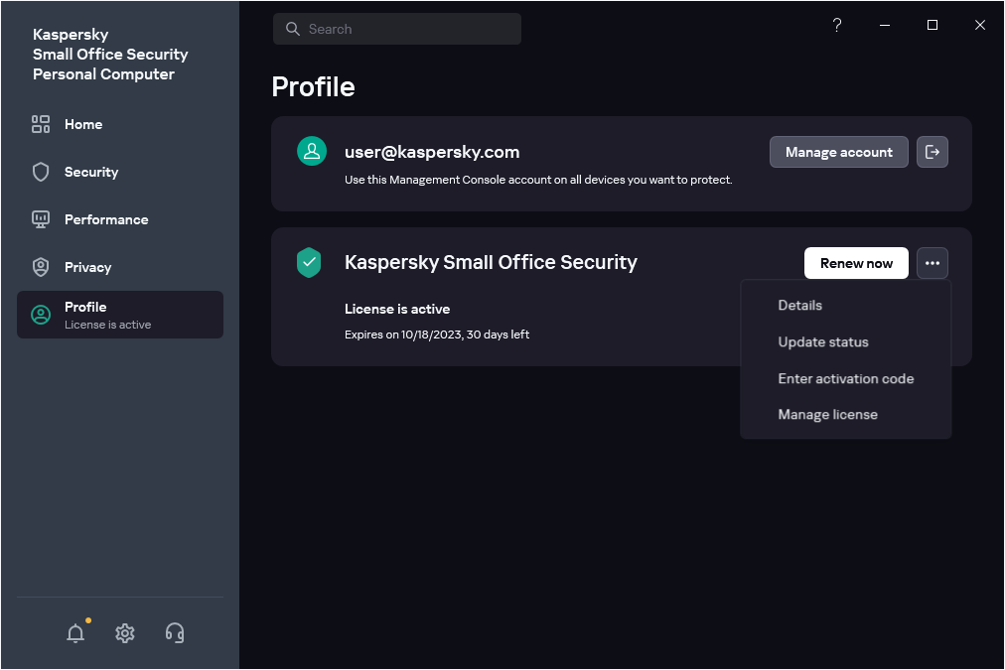Choose Update status in the dropdown menu
1005x670 pixels.
[822, 342]
